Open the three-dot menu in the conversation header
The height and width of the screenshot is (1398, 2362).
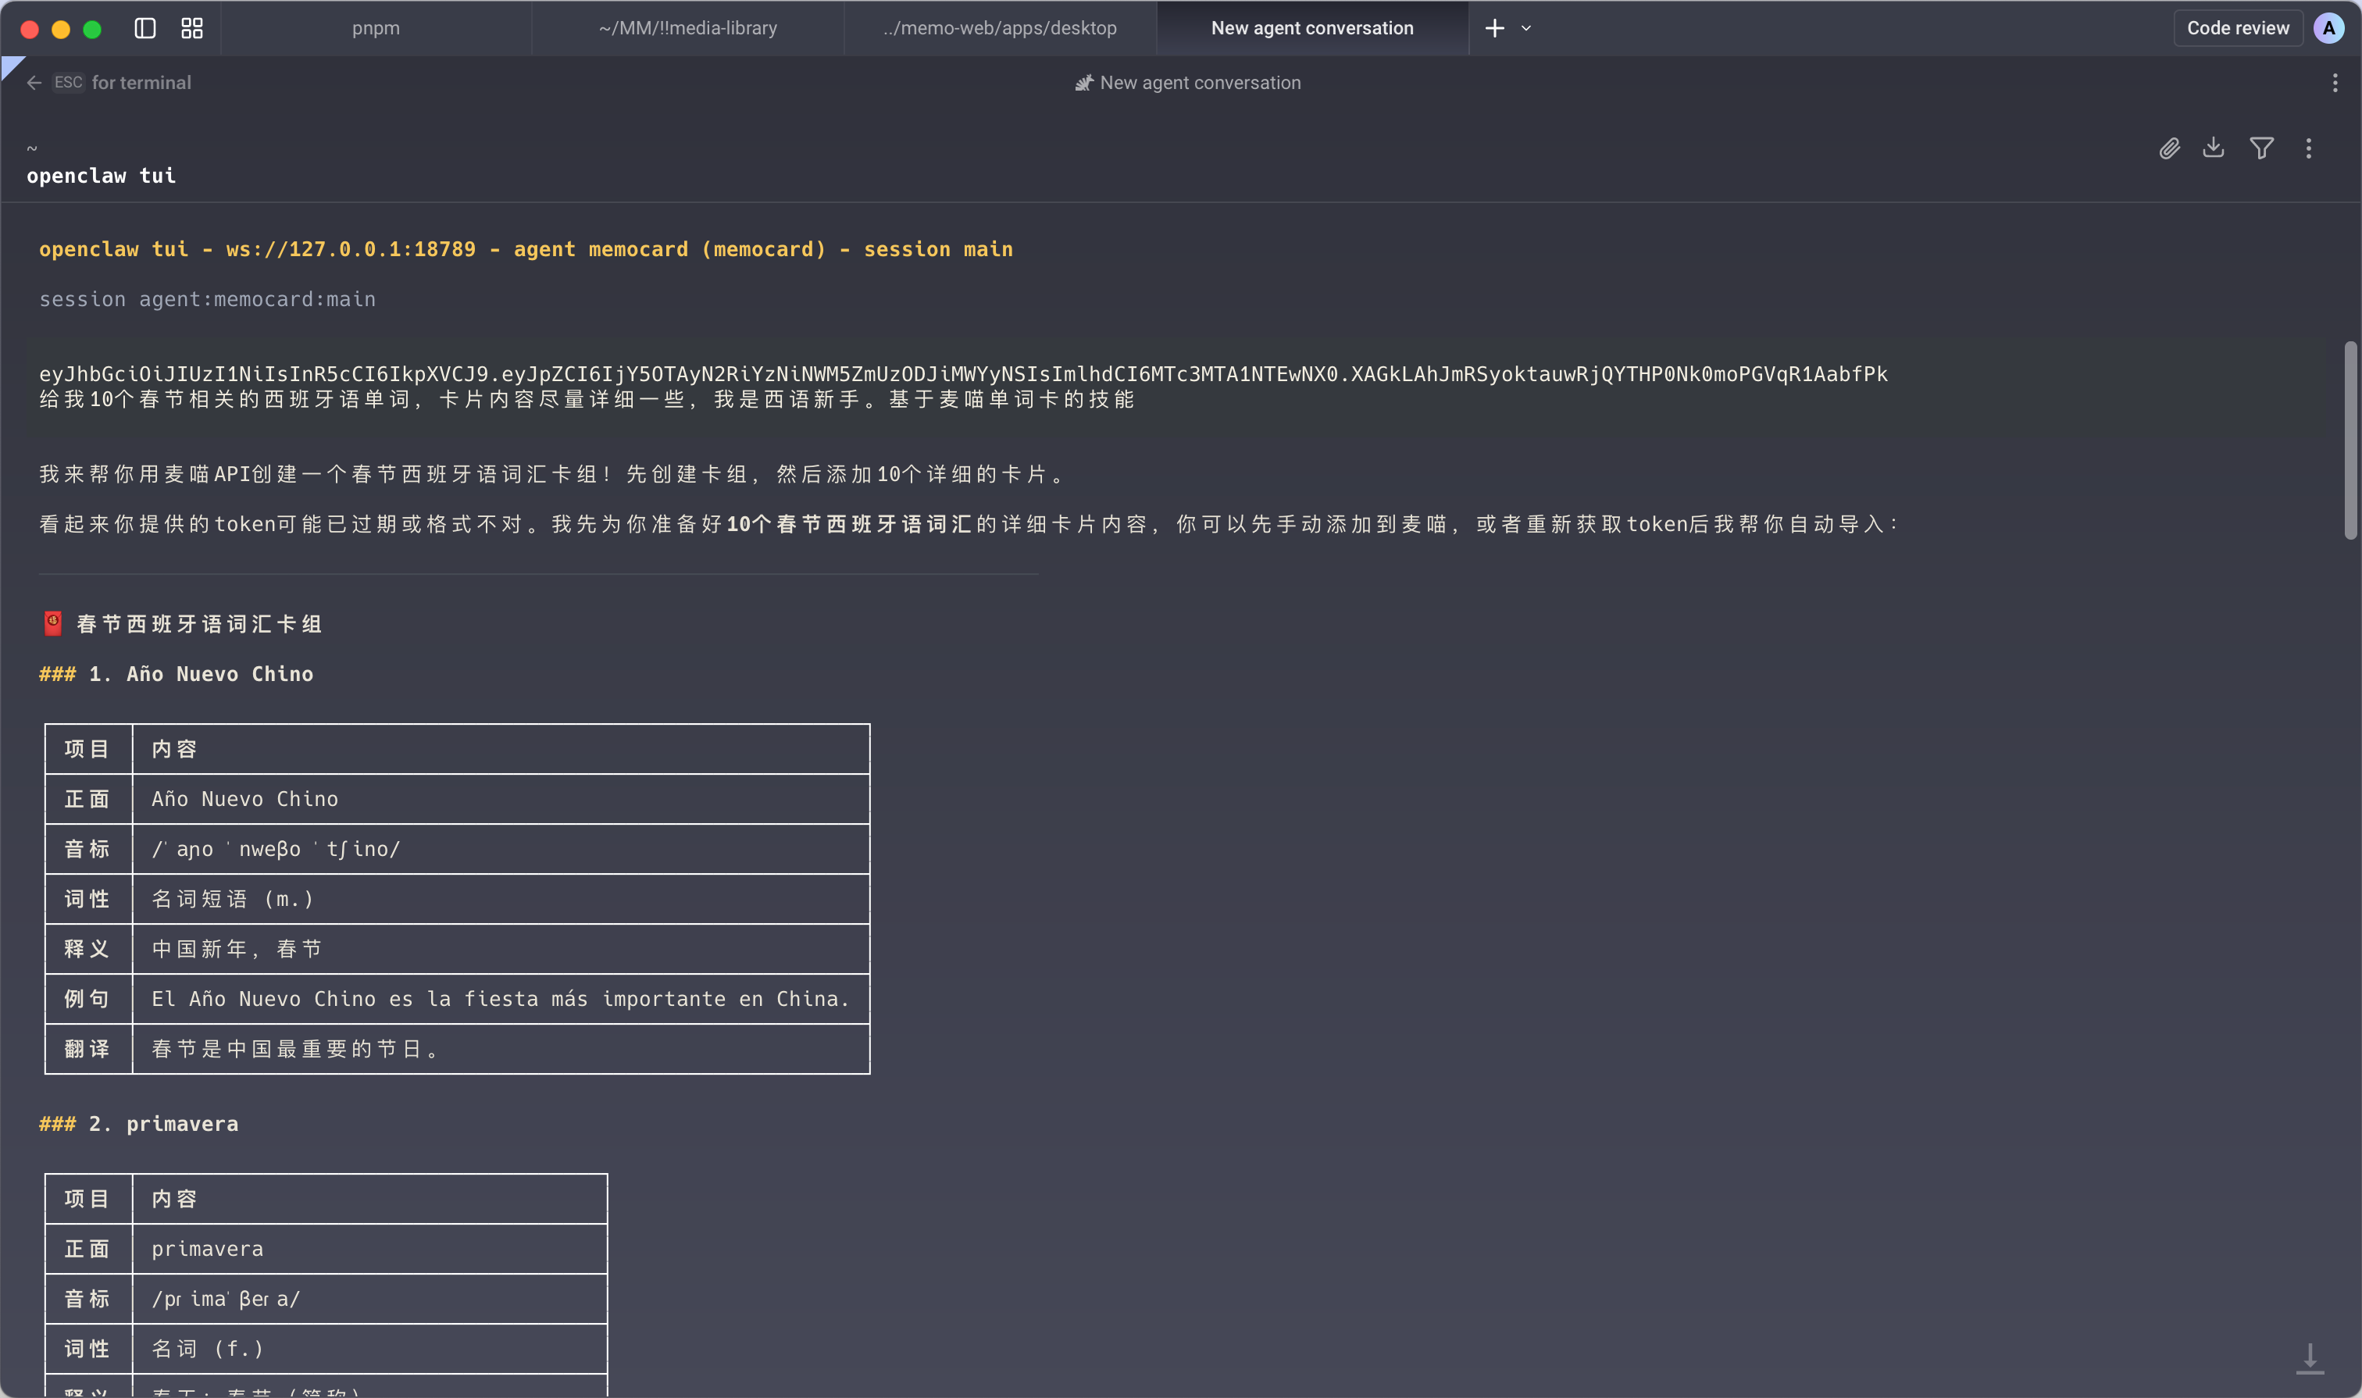tap(2335, 83)
